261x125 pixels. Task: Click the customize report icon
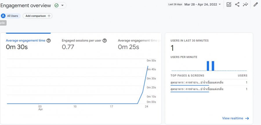[229, 4]
